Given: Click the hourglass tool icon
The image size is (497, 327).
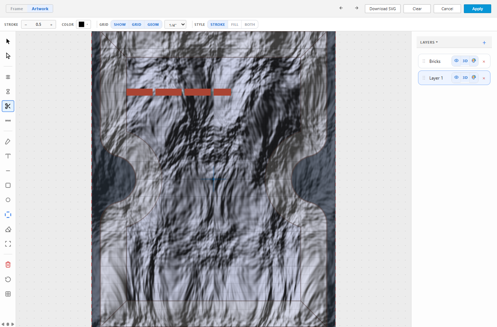Looking at the screenshot, I should (x=8, y=92).
